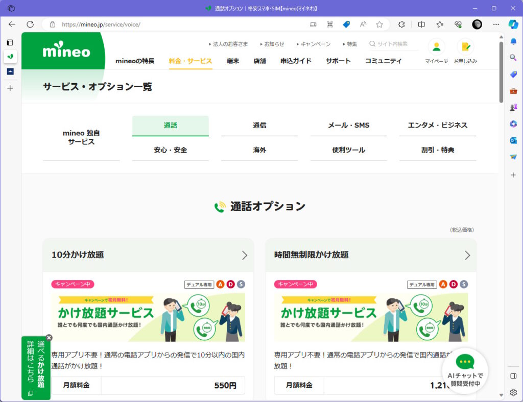Open 選べるかけ放題 詳細はこちら side banner

[36, 368]
